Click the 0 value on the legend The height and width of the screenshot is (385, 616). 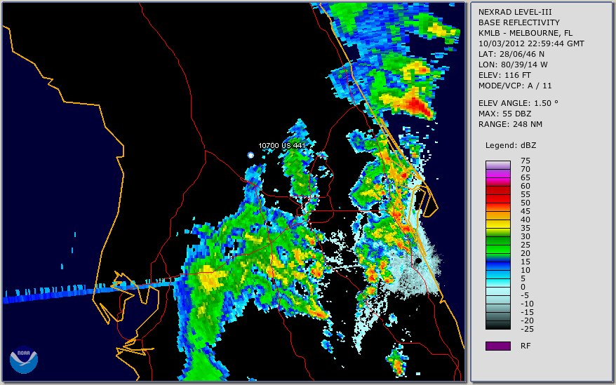[x=523, y=288]
